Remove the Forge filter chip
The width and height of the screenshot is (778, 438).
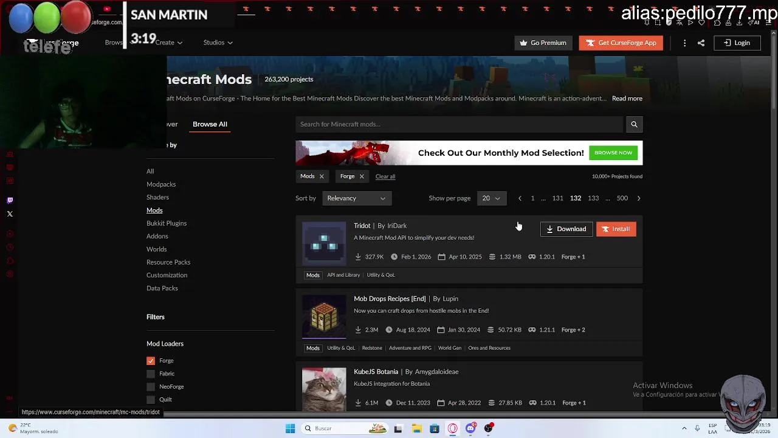pos(362,176)
